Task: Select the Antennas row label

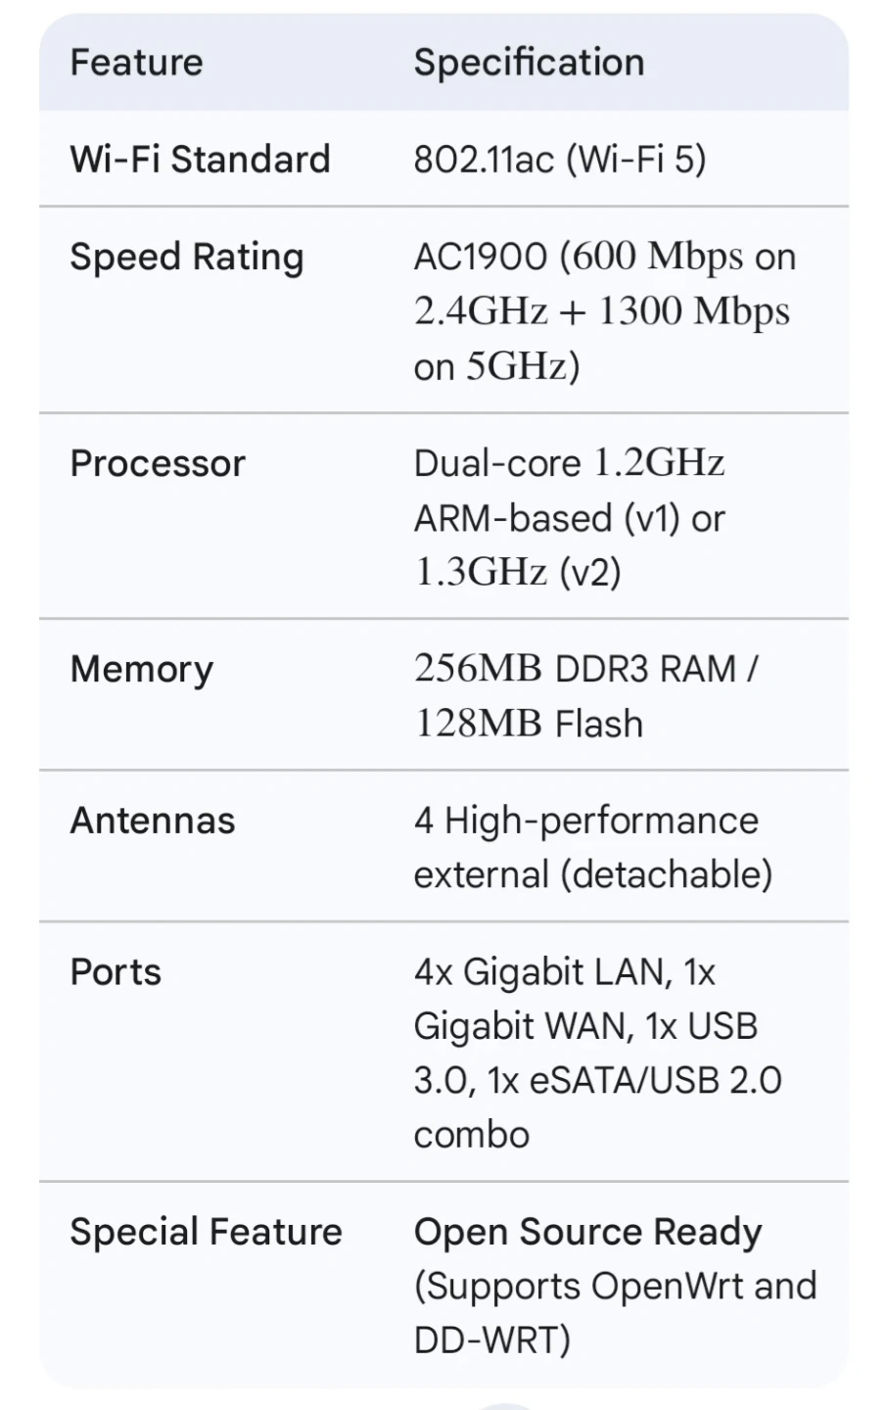Action: pos(153,821)
